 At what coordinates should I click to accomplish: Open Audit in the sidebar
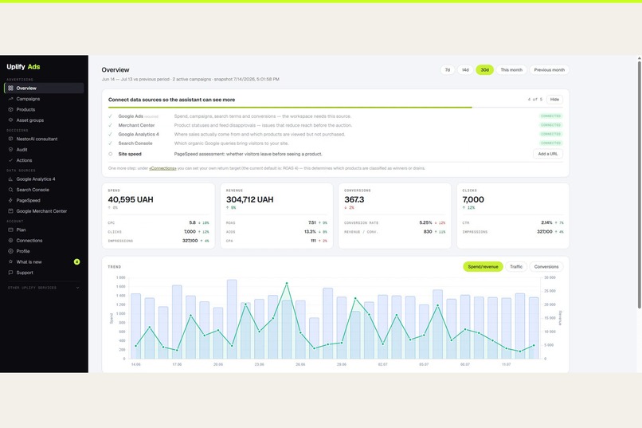[45, 150]
